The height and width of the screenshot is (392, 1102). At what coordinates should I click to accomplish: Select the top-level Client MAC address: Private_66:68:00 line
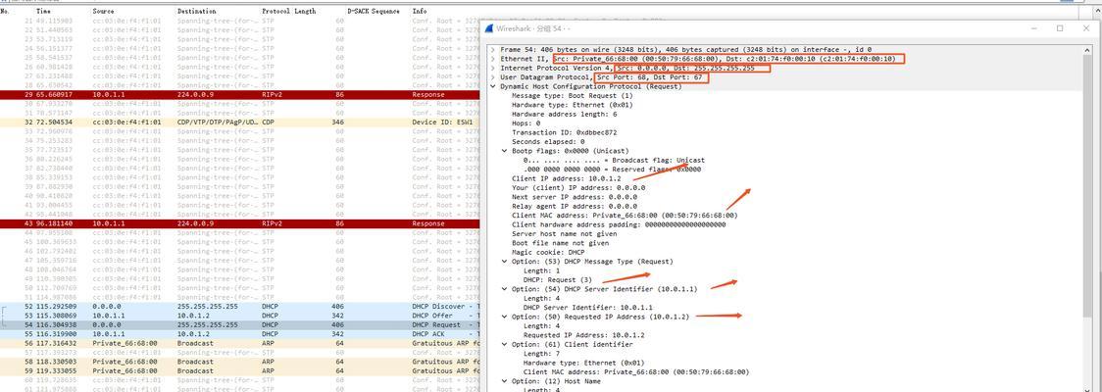pos(625,215)
